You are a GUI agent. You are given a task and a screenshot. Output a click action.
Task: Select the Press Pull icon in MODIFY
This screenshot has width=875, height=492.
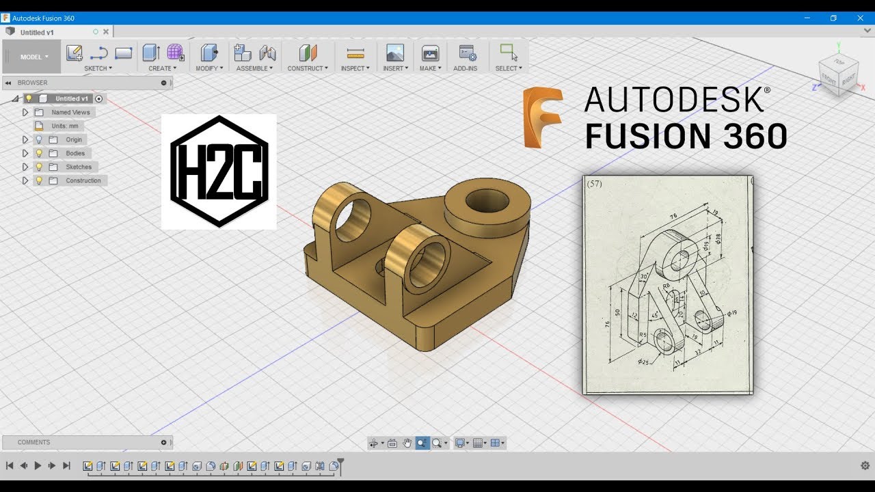pyautogui.click(x=209, y=53)
